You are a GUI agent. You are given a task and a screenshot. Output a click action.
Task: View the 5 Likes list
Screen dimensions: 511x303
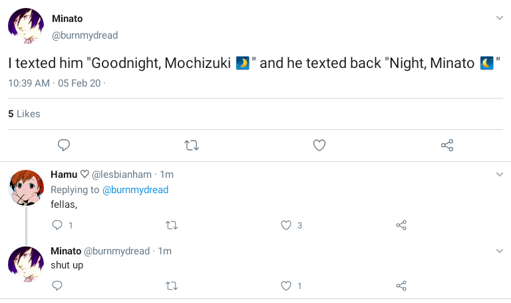point(24,114)
